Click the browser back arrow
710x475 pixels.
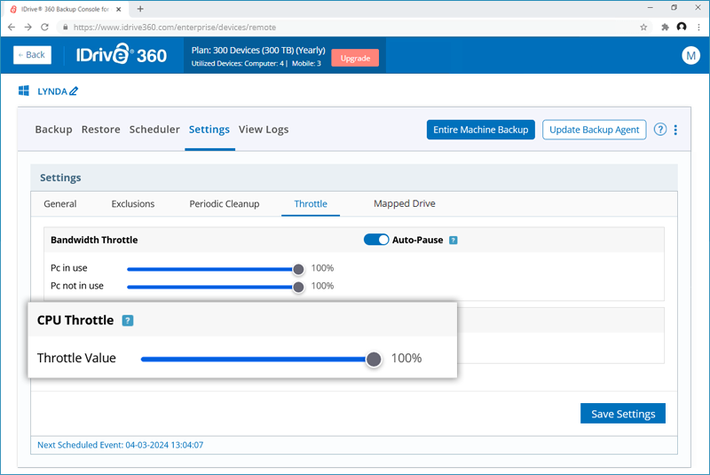tap(12, 28)
